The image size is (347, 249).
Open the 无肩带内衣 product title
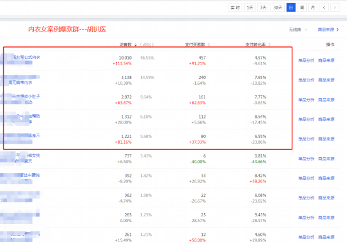point(21,83)
